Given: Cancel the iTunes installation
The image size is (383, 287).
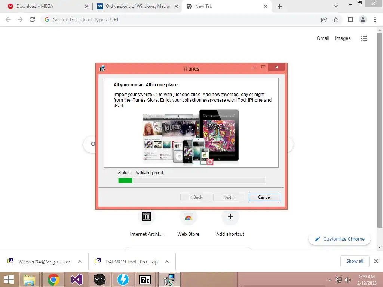Looking at the screenshot, I should pos(264,197).
